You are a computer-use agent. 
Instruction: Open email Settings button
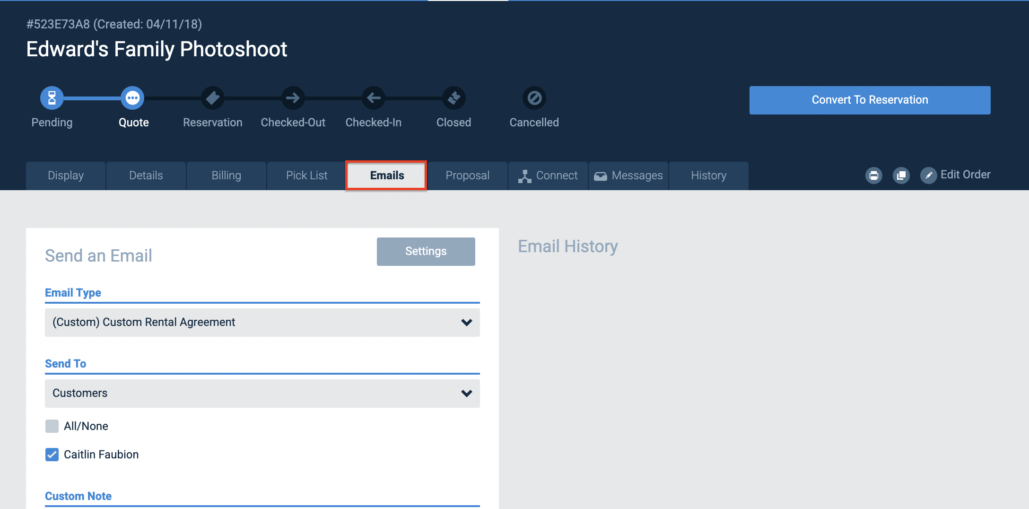(x=426, y=252)
